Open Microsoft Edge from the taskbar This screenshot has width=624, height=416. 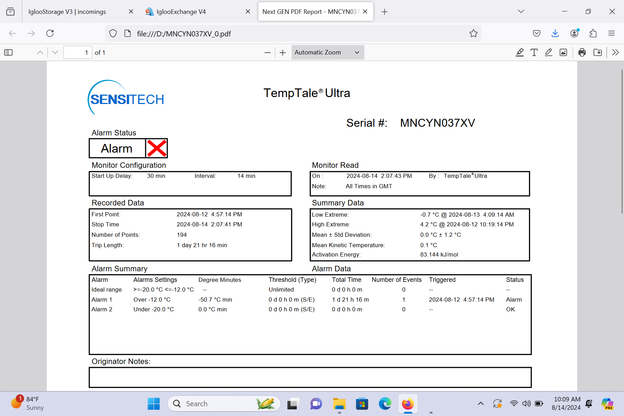pos(385,404)
